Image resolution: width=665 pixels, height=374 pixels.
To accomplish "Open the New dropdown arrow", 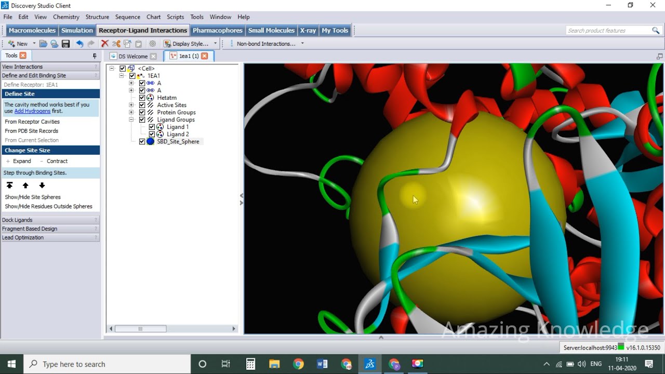I will click(34, 44).
